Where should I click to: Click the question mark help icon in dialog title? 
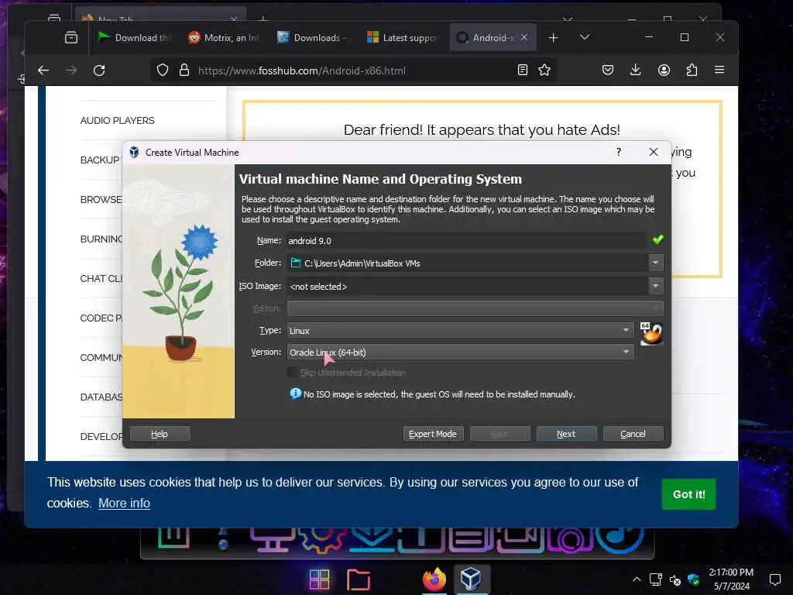point(619,152)
